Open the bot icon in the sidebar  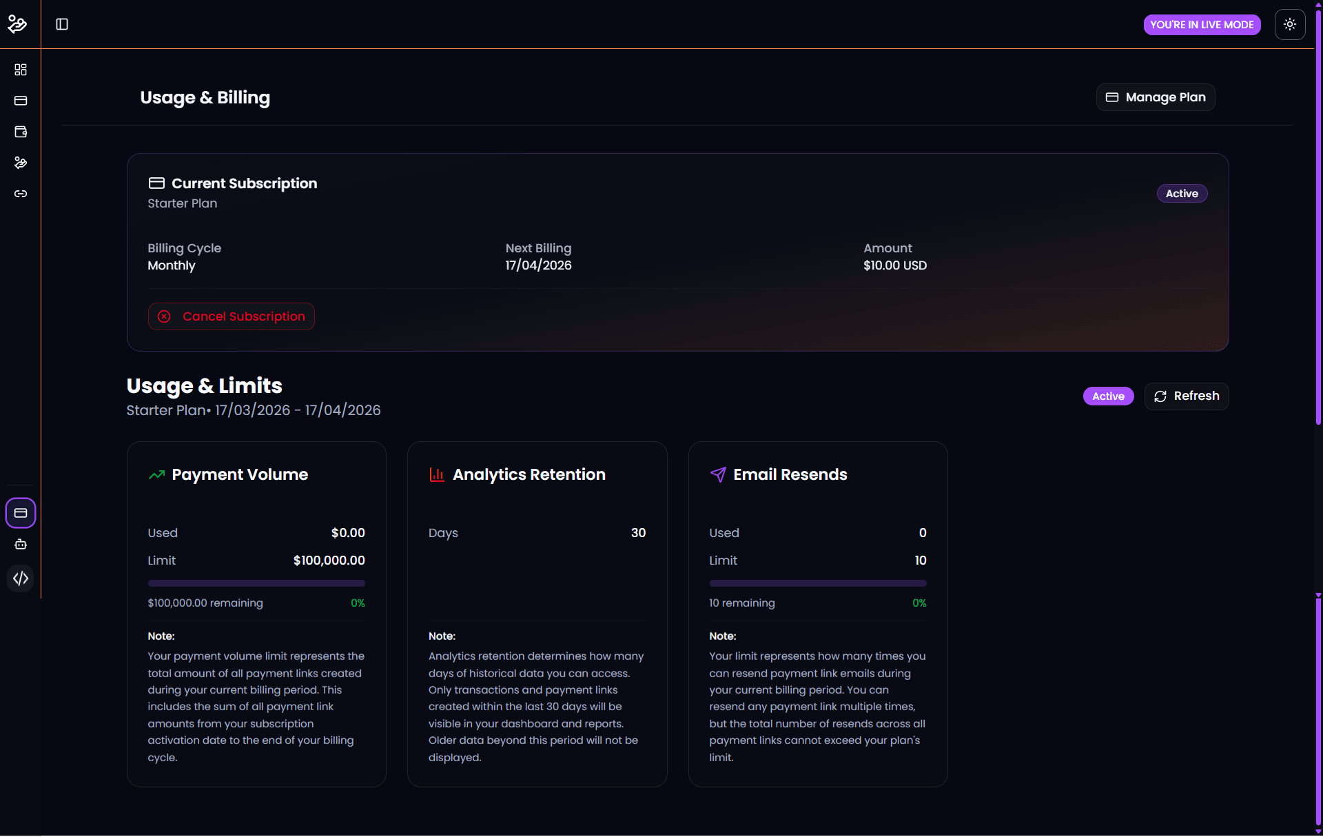21,545
